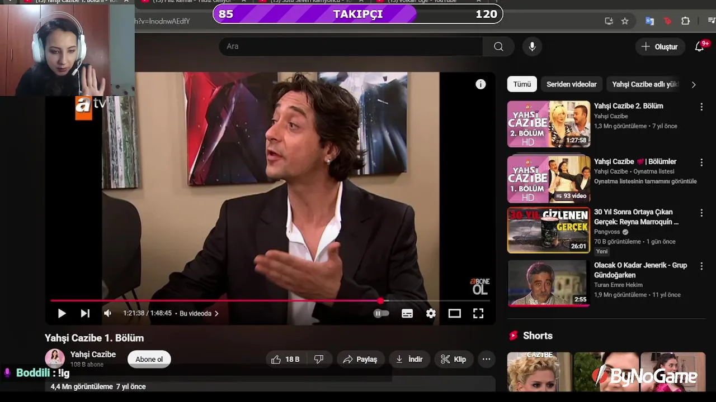The width and height of the screenshot is (716, 402).
Task: Focus the Ara search field
Action: (x=351, y=46)
